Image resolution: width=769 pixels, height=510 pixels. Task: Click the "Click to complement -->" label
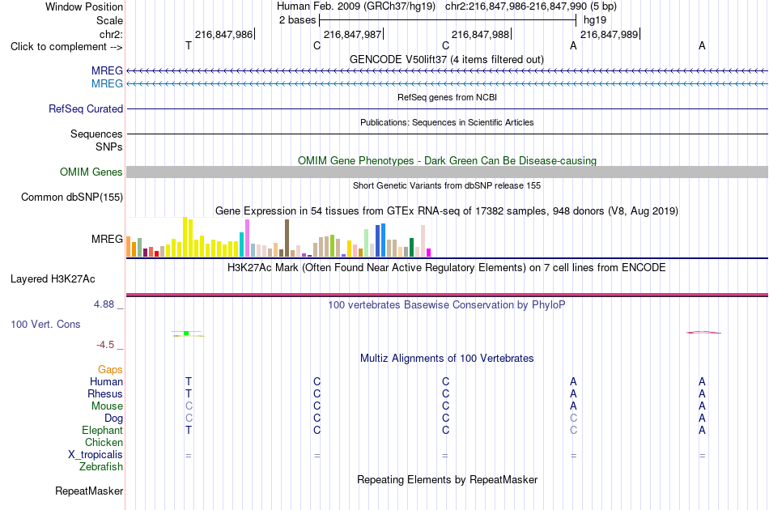66,47
